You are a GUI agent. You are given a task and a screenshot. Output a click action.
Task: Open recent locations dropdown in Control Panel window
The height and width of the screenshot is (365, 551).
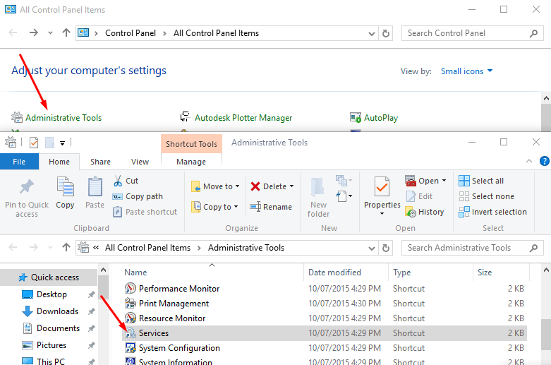(x=50, y=33)
